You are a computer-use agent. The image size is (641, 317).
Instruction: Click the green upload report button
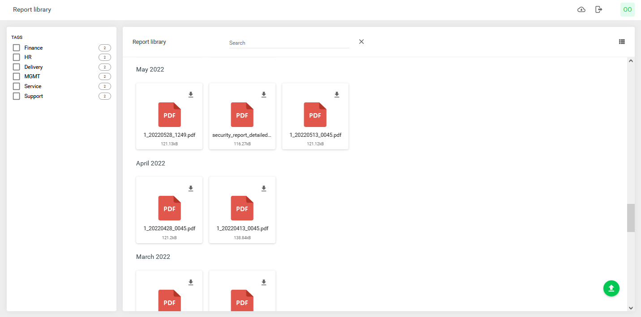[x=611, y=288]
